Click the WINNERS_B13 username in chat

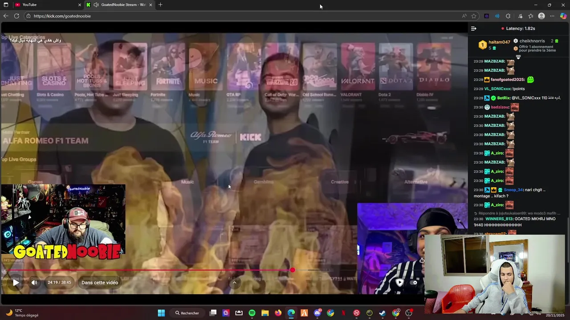click(498, 219)
